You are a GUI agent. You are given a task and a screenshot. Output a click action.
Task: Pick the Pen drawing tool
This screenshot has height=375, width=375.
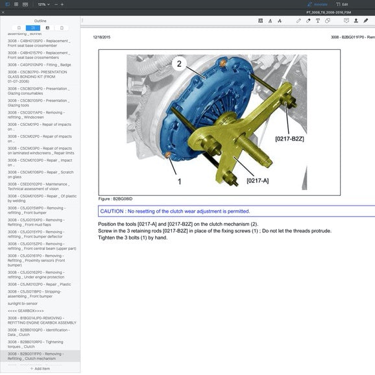coord(298,21)
